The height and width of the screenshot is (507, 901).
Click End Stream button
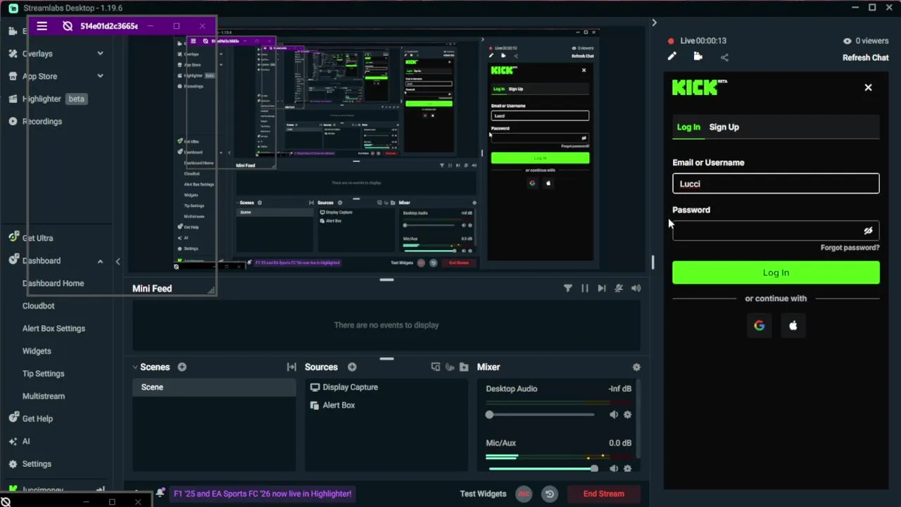[603, 494]
